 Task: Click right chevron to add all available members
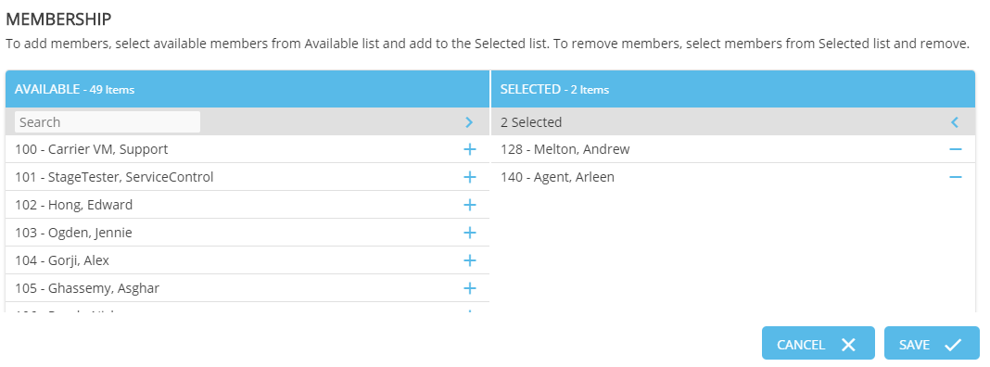[x=469, y=122]
